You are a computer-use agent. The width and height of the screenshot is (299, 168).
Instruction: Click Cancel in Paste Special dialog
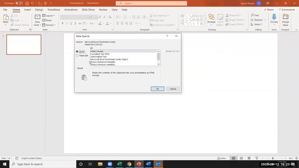click(x=173, y=89)
